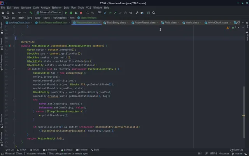Toggle the Structure tool window
Viewport: 249px width, 156px height.
(x=2, y=121)
